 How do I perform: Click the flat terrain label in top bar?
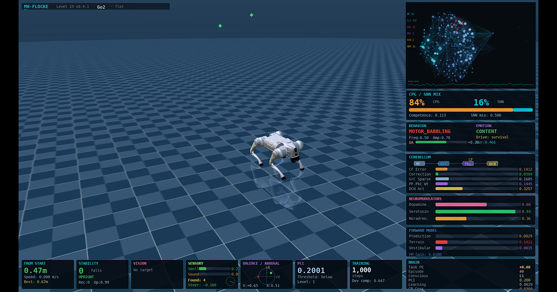(120, 7)
